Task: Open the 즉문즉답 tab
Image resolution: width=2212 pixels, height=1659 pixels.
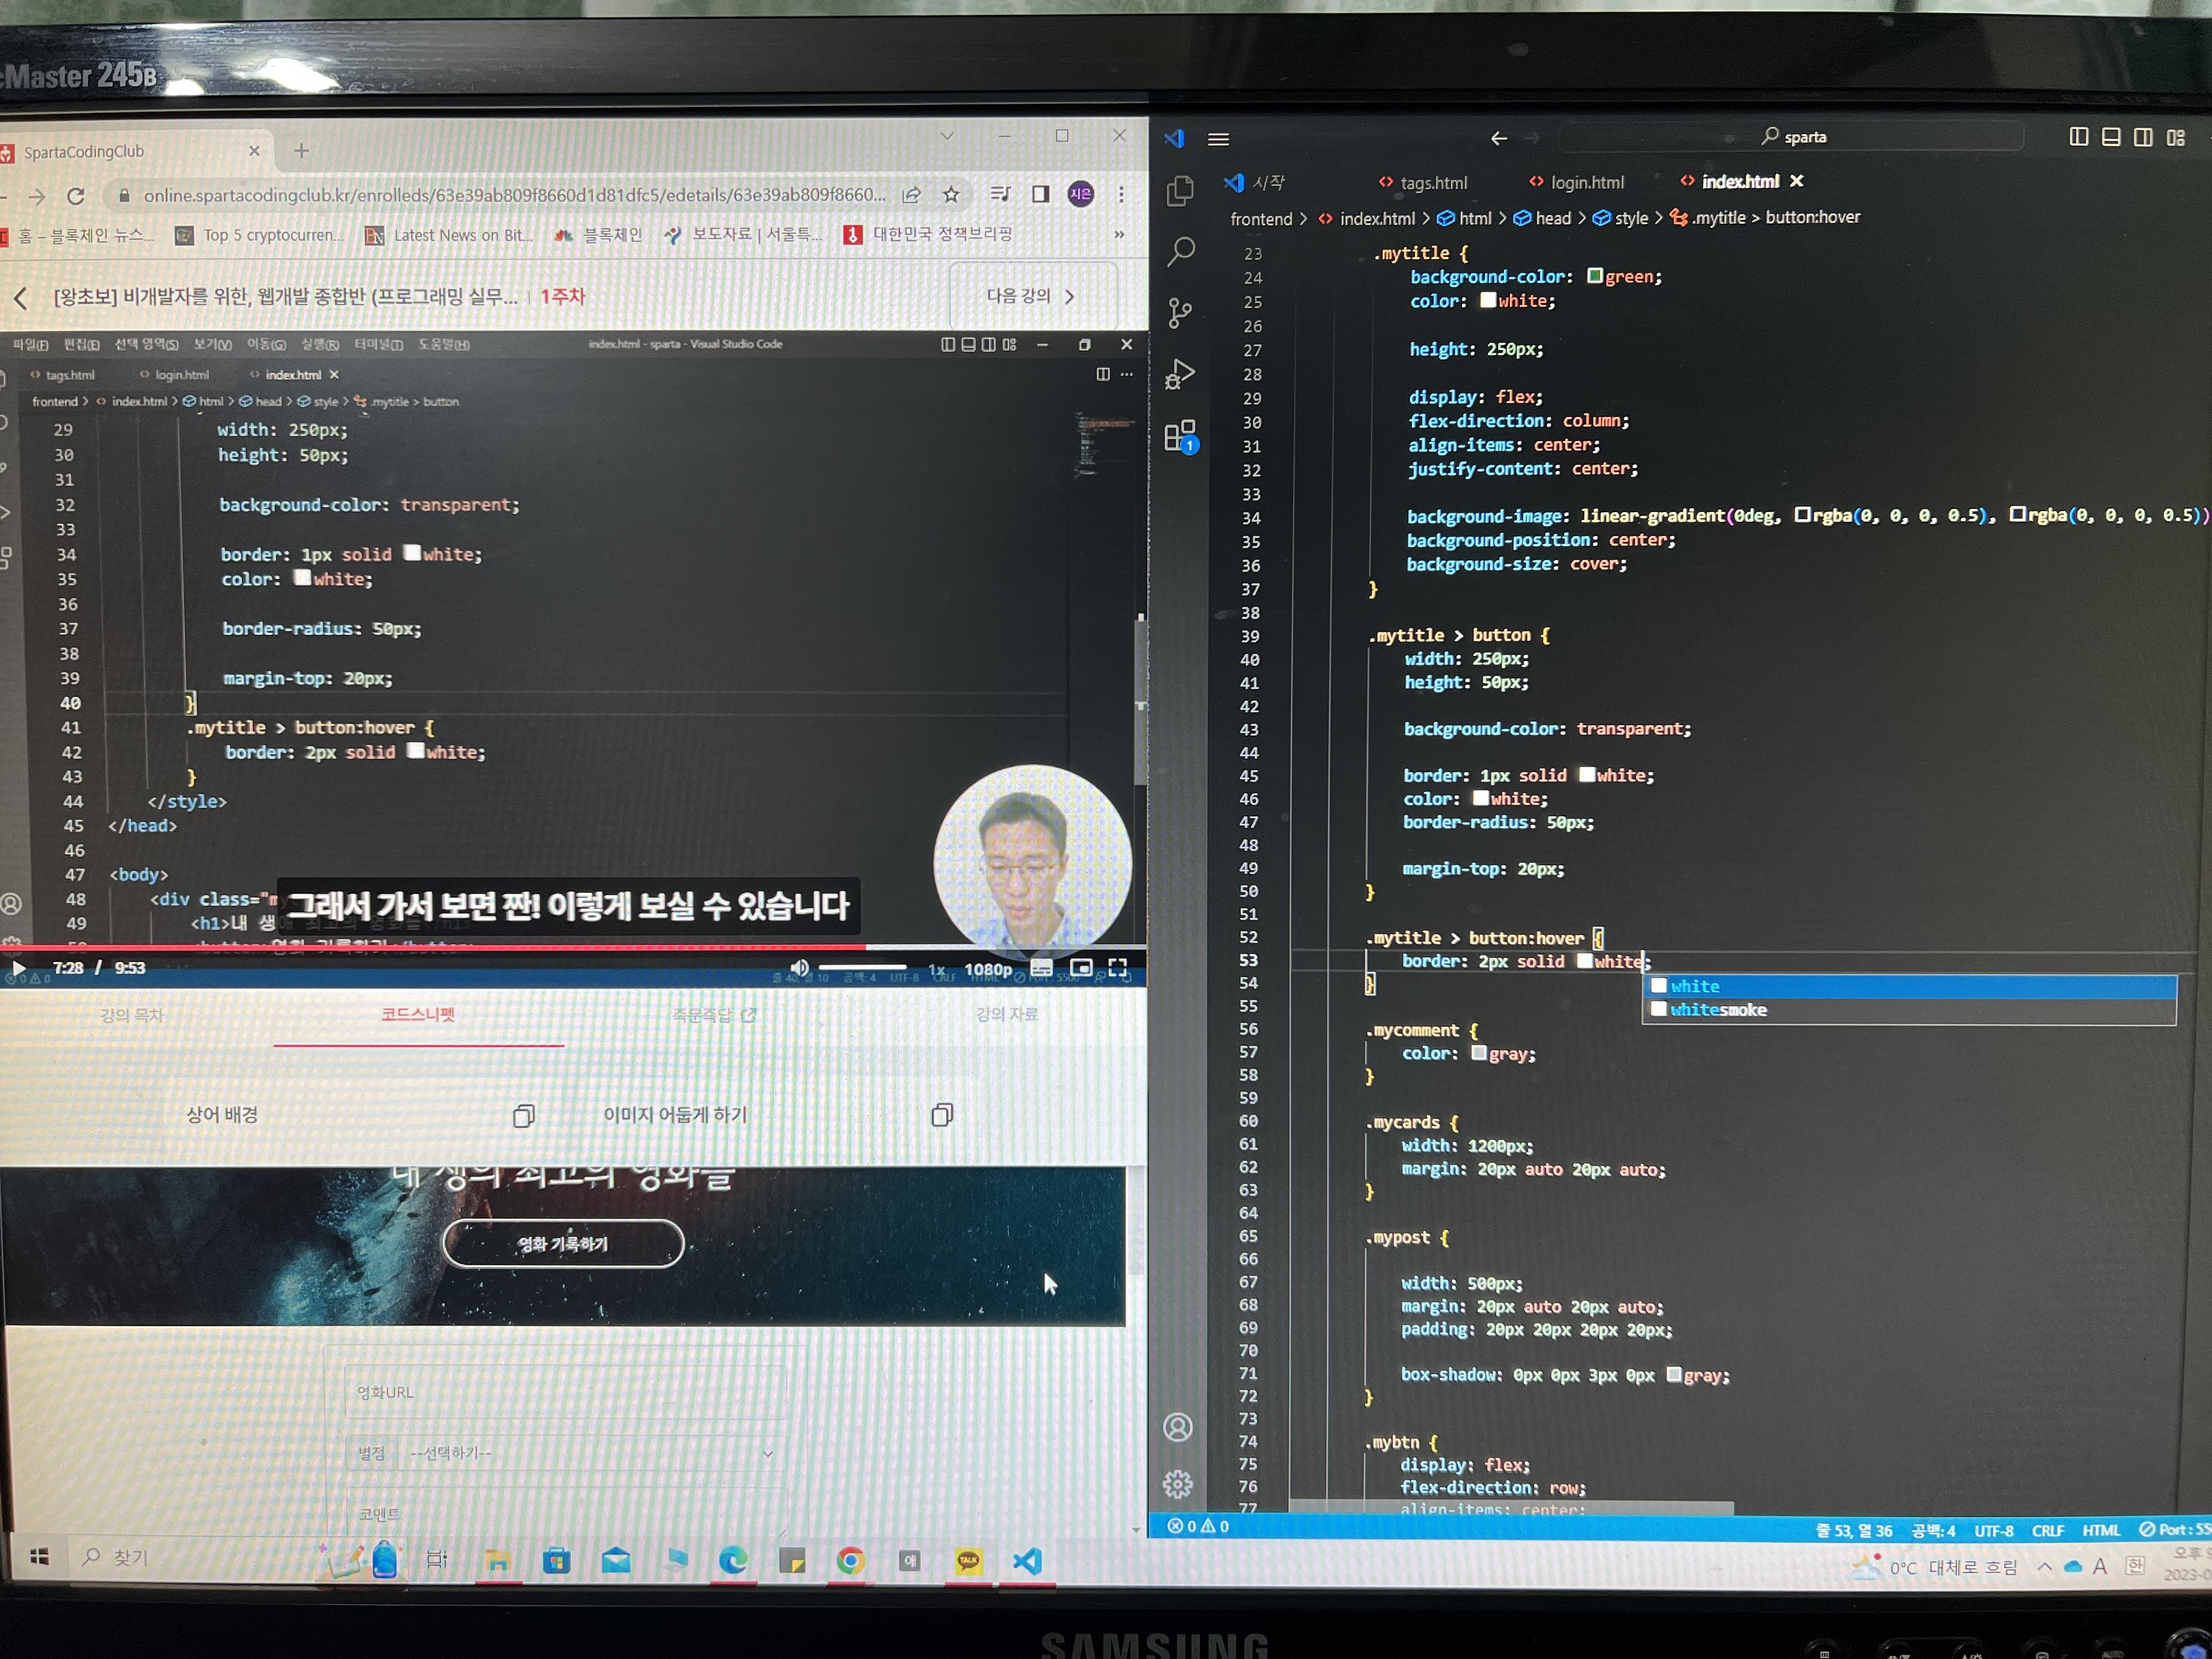Action: click(x=714, y=1015)
